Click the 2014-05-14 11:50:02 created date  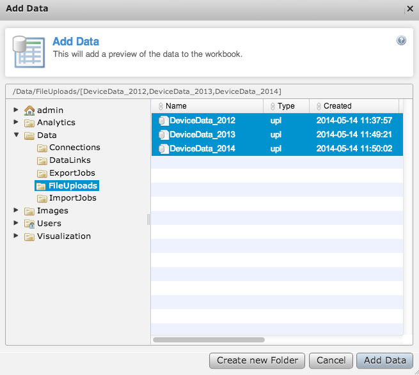click(354, 149)
